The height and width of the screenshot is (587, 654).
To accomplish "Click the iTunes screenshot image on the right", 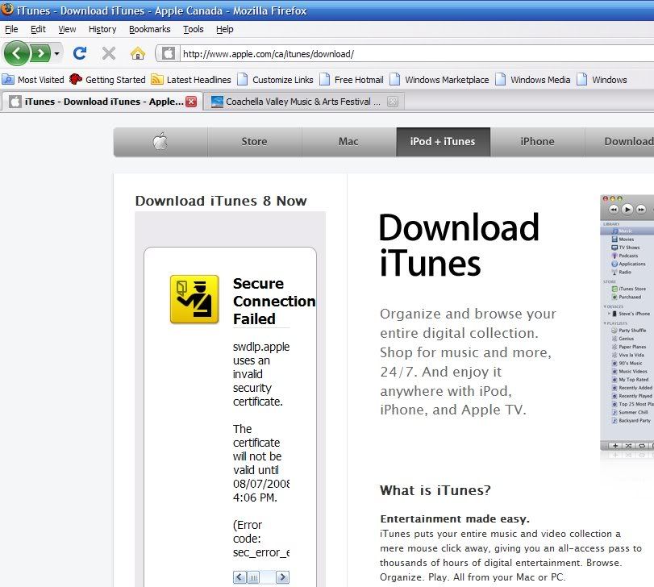I will click(627, 323).
